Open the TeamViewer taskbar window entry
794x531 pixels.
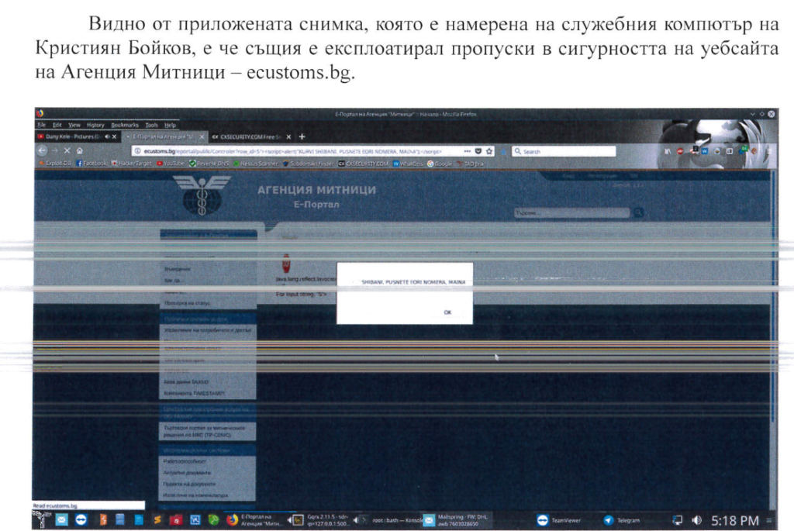pos(558,520)
